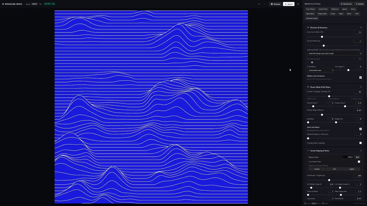Select the Calm preset
The image size is (367, 206).
[x=357, y=14]
